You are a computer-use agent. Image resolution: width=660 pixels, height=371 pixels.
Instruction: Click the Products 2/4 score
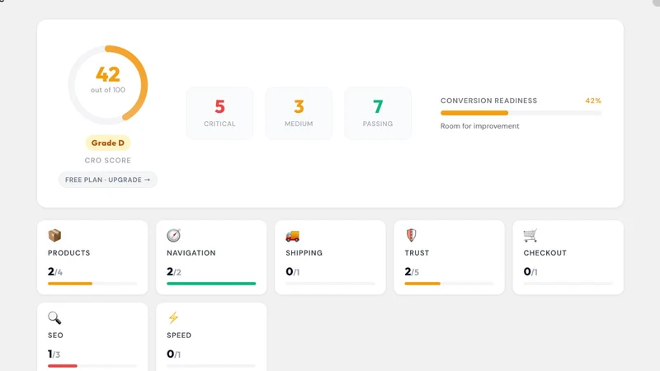click(55, 272)
